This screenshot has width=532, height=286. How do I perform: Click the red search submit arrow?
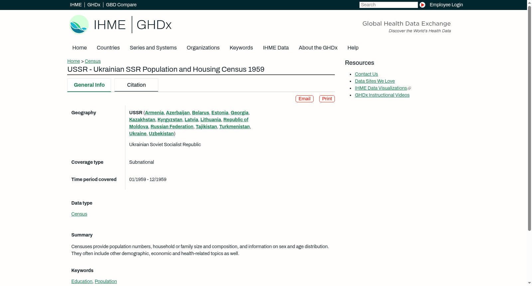(422, 5)
